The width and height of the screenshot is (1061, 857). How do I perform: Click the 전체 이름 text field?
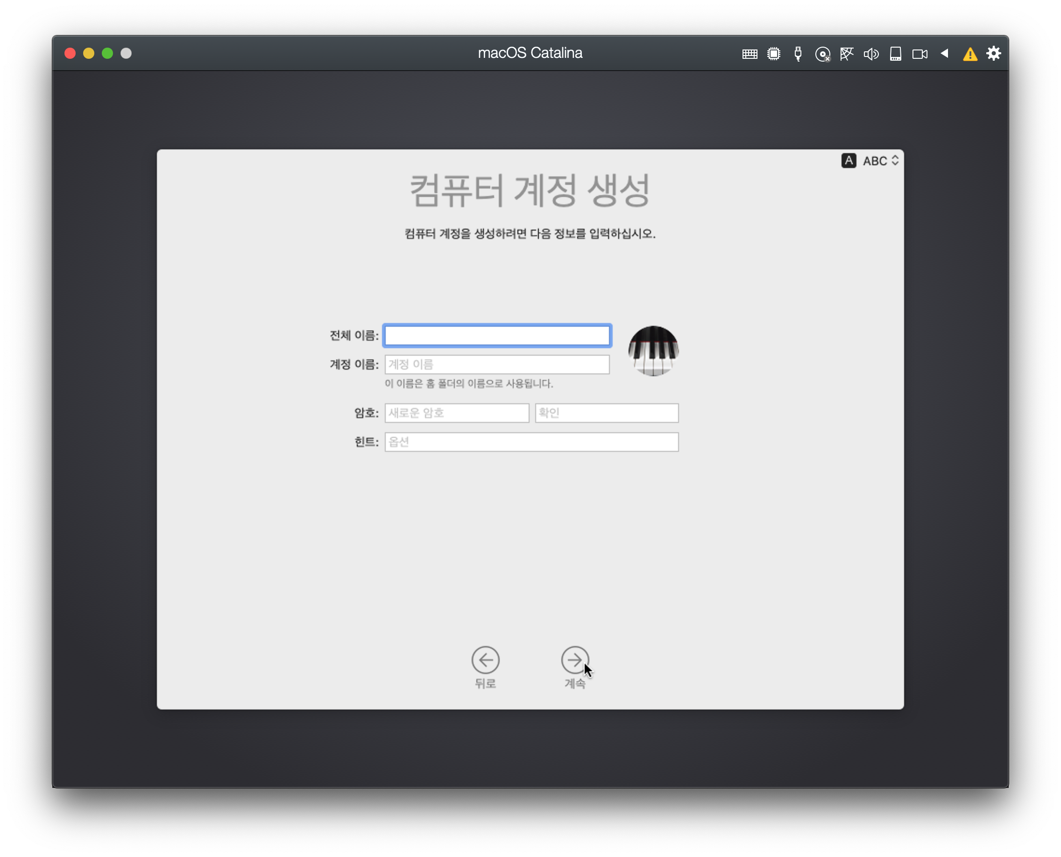pos(496,336)
